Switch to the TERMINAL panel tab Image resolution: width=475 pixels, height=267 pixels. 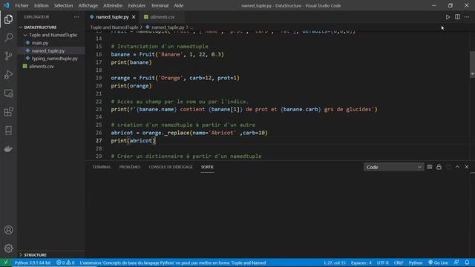[x=102, y=167]
